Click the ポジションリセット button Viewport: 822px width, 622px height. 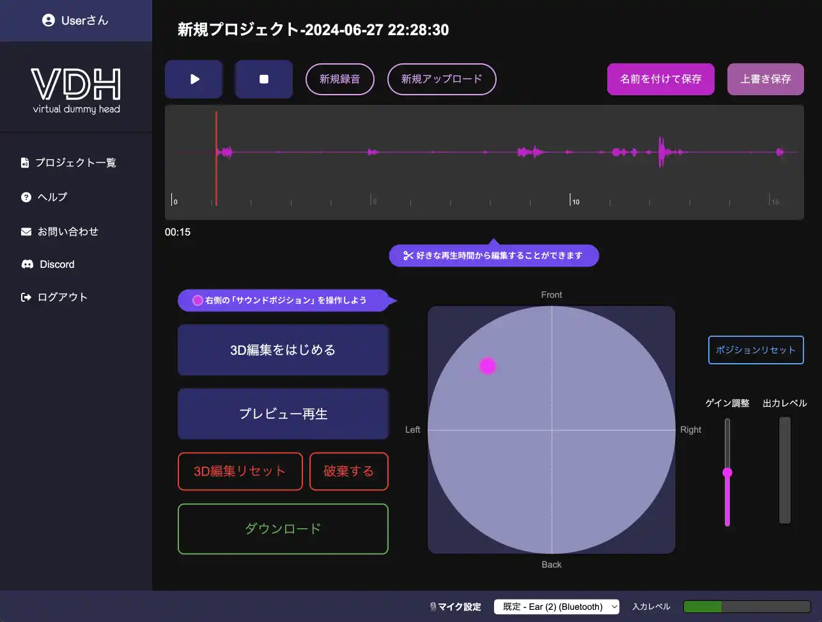[756, 350]
